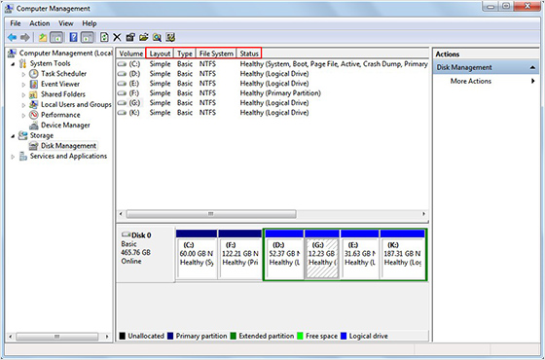545x360 pixels.
Task: Click the console tree horizontal scrollbar thumb
Action: pyautogui.click(x=57, y=337)
